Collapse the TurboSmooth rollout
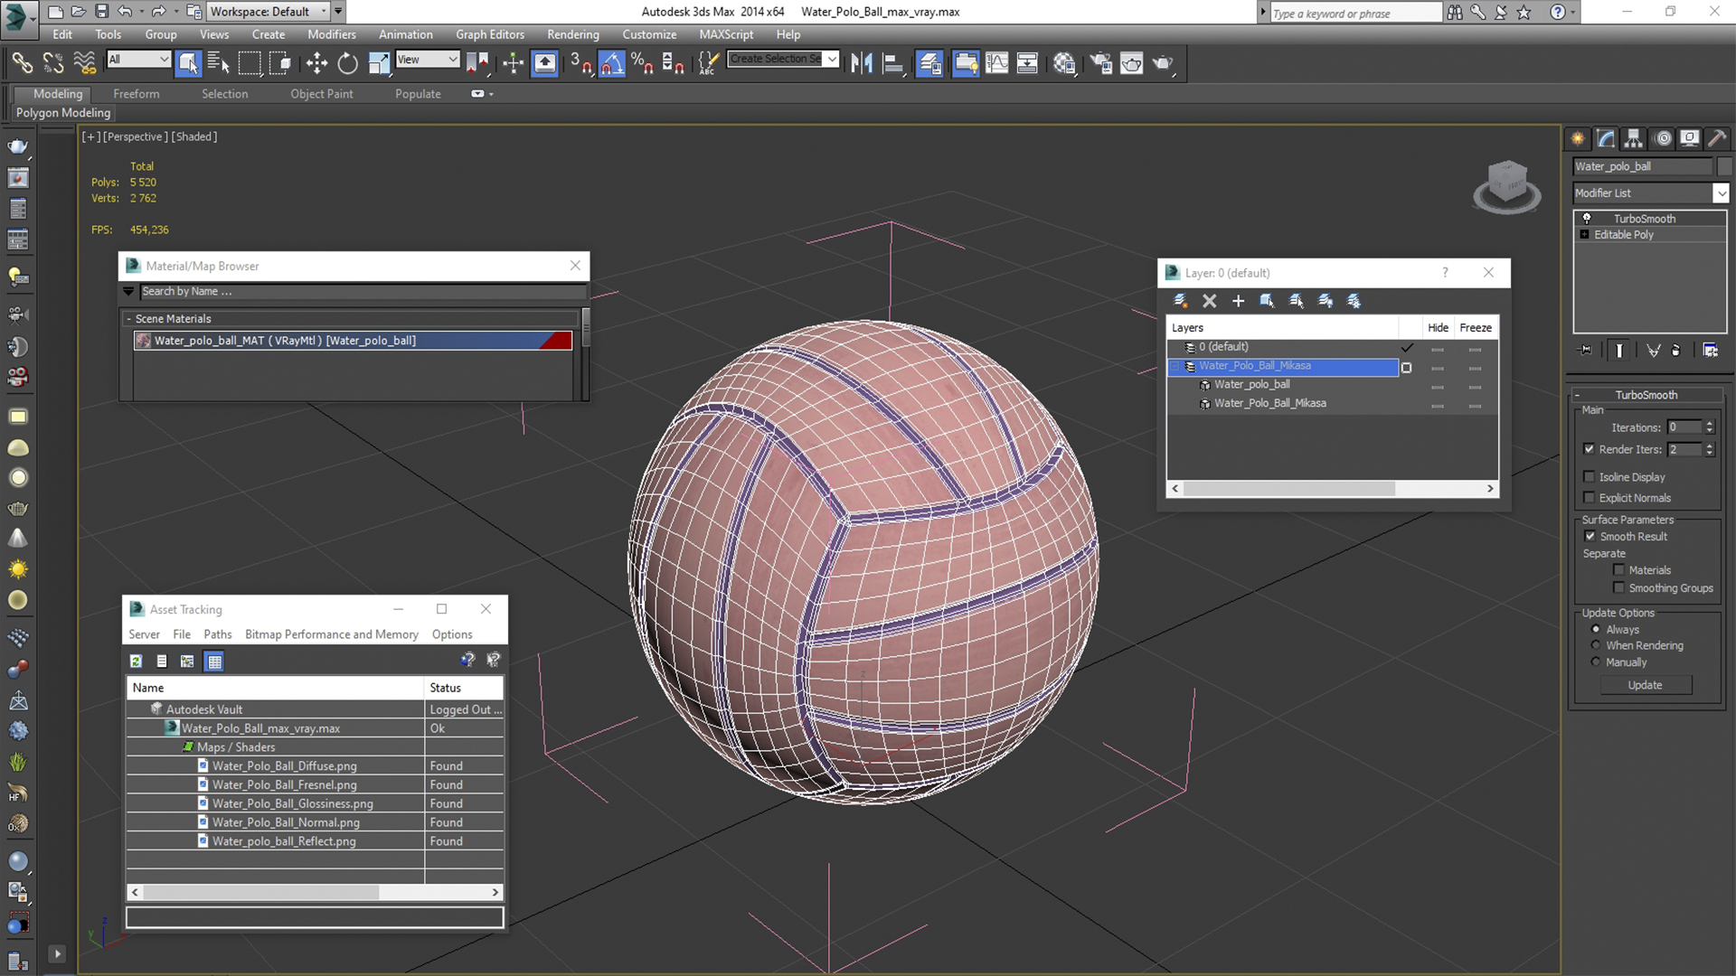This screenshot has height=976, width=1736. coord(1578,395)
